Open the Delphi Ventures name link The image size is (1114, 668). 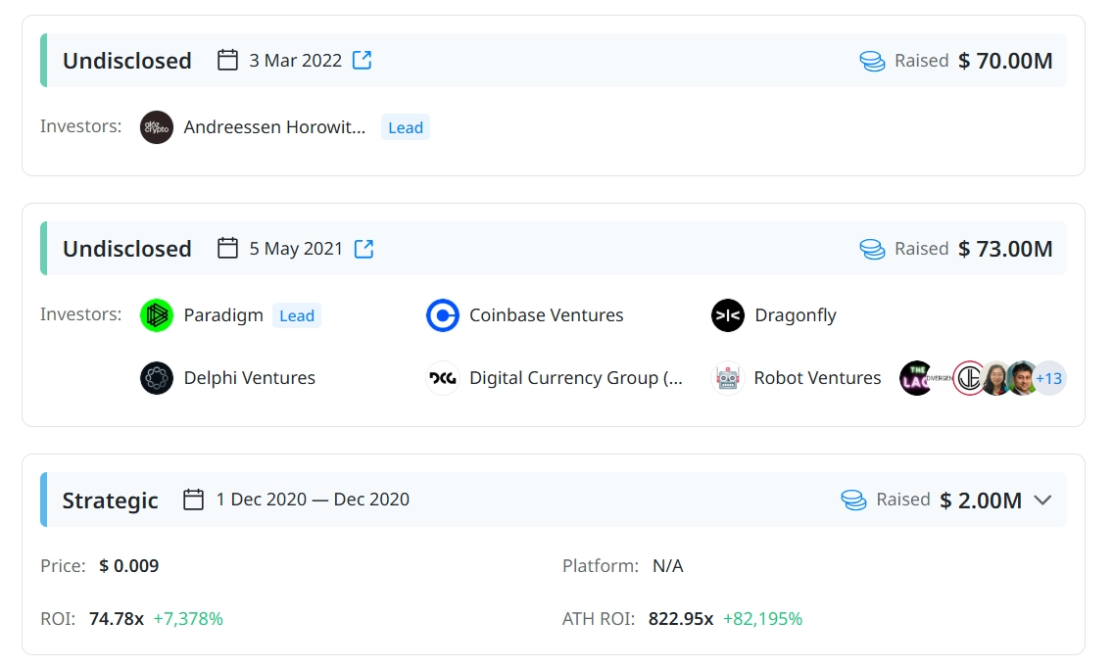(x=249, y=378)
